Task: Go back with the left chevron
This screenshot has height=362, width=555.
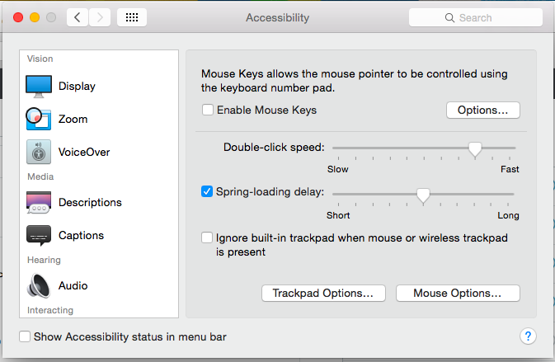Action: (78, 17)
